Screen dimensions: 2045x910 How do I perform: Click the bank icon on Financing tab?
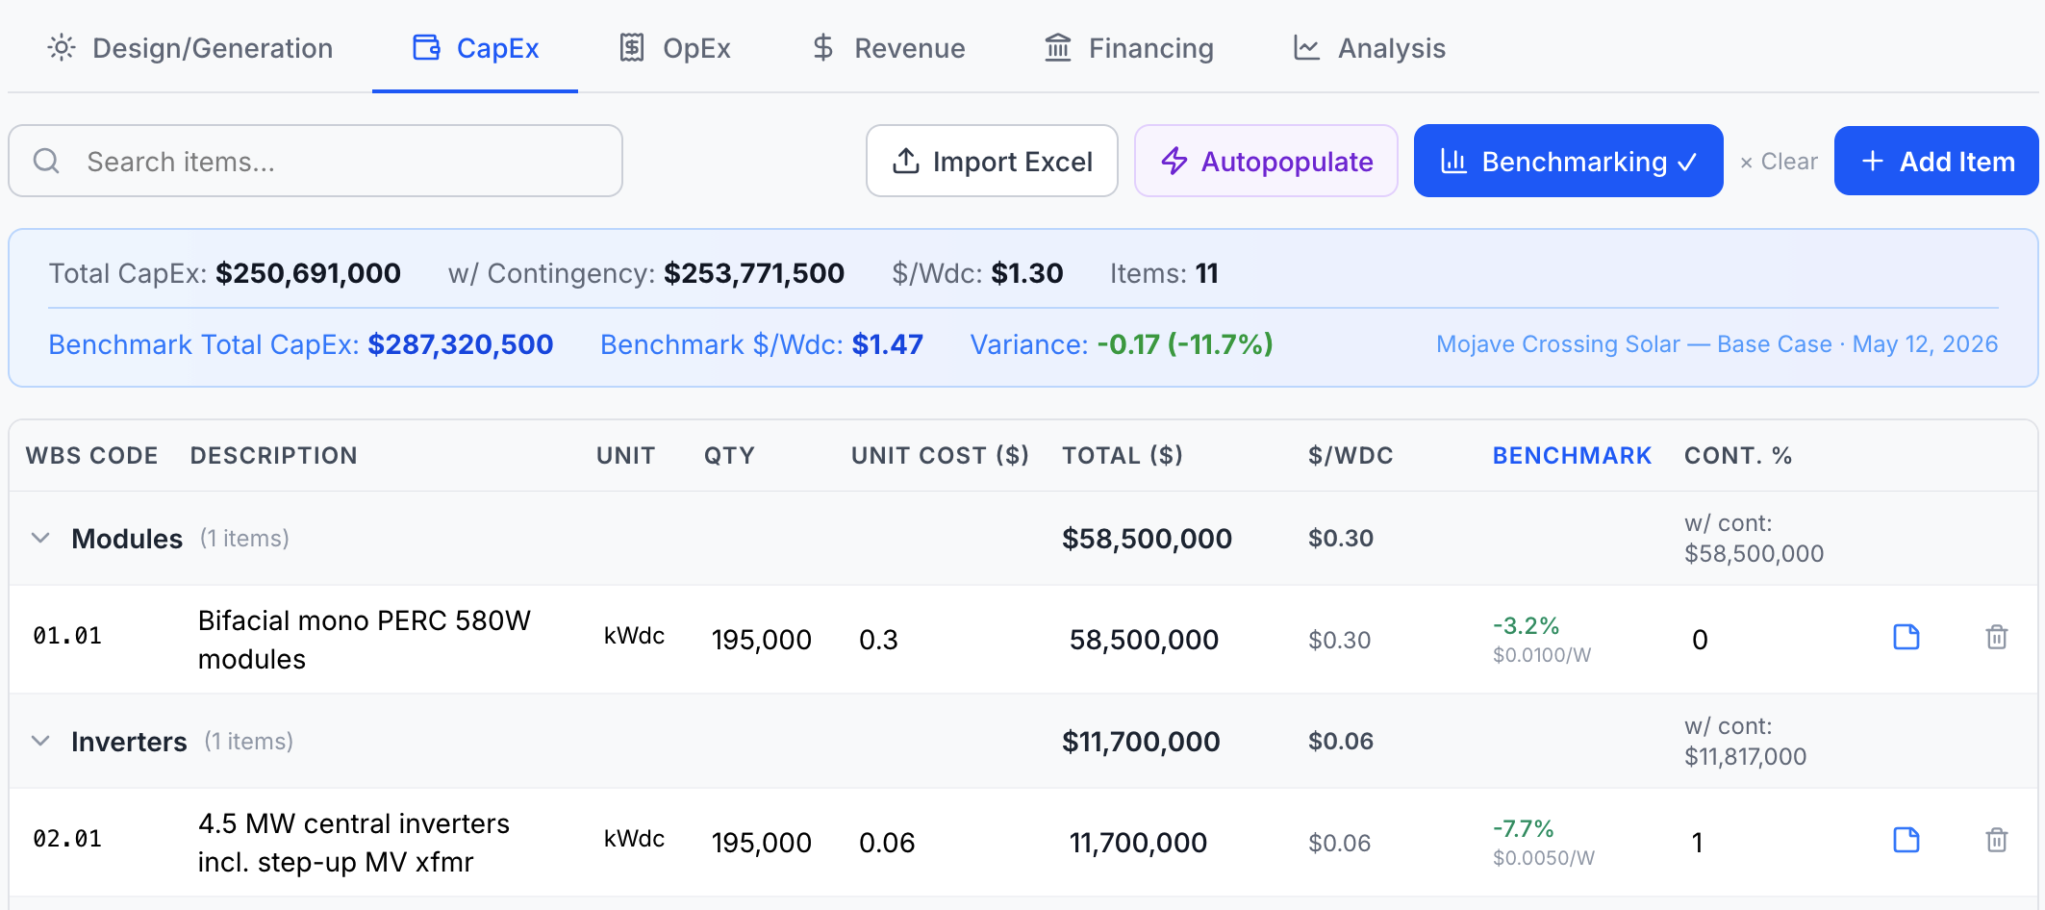click(1058, 47)
